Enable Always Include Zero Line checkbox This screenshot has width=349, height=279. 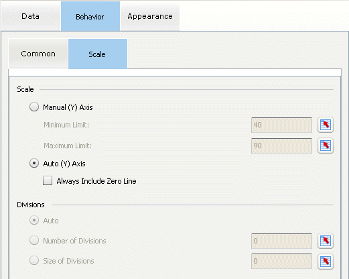click(48, 180)
